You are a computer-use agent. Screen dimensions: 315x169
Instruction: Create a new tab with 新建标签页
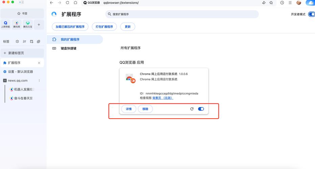tap(22, 53)
